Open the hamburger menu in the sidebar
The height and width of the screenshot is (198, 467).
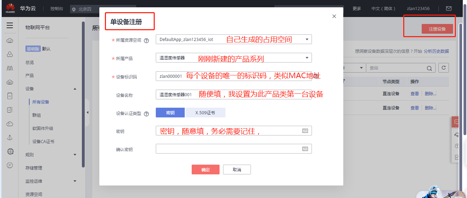click(x=10, y=25)
